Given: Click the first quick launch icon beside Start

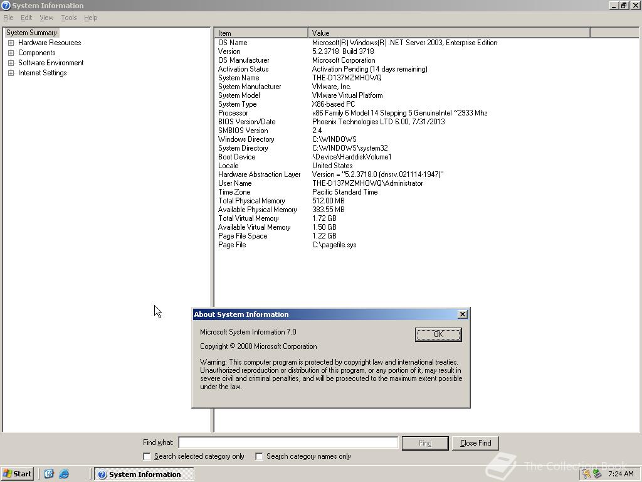Looking at the screenshot, I should coord(49,474).
